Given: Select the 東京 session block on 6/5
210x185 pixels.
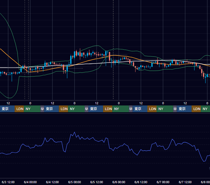Looking at the screenshot, I should point(96,109).
